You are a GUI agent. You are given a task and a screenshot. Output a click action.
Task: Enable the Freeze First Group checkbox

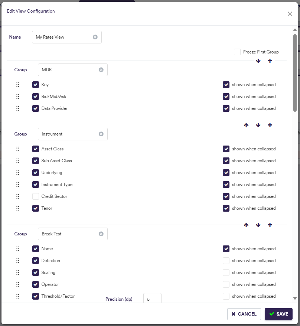(237, 52)
